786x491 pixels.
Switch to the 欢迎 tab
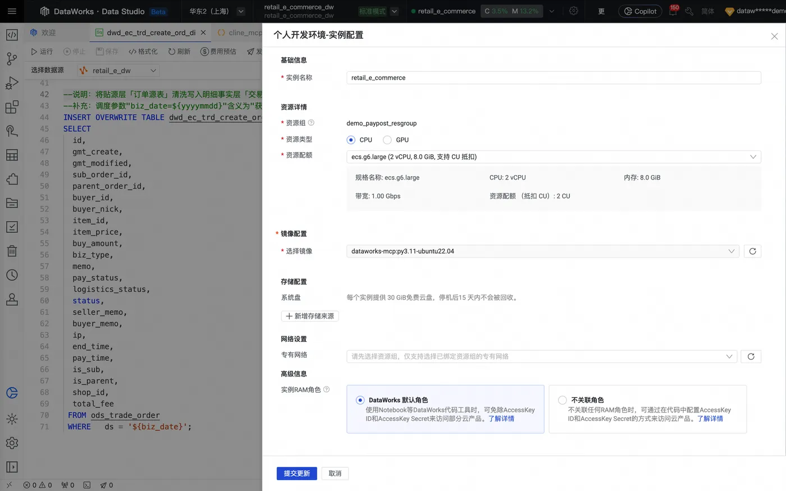point(43,33)
